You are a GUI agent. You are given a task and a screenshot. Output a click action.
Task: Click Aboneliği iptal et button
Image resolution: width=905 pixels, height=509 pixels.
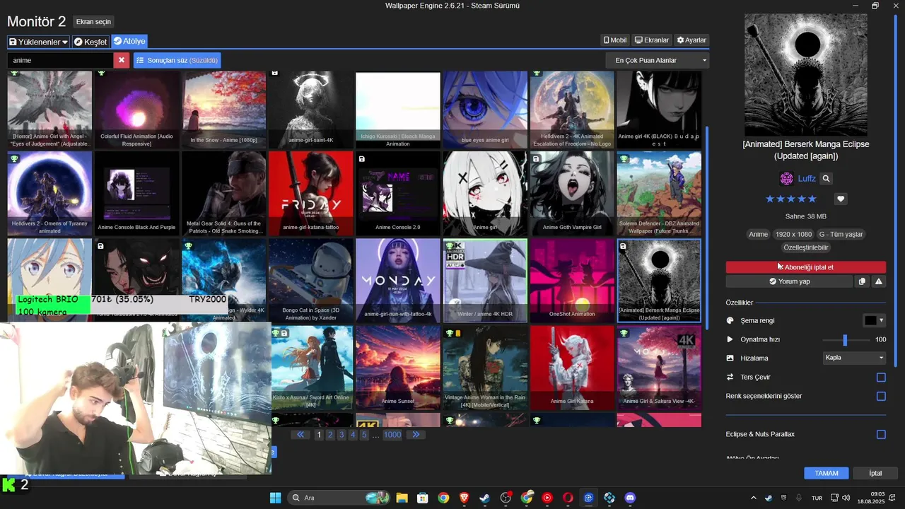pyautogui.click(x=805, y=267)
